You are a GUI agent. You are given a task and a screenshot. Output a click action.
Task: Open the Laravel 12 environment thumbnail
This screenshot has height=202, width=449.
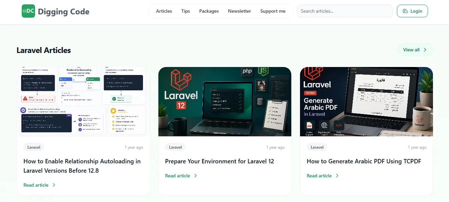(x=225, y=102)
